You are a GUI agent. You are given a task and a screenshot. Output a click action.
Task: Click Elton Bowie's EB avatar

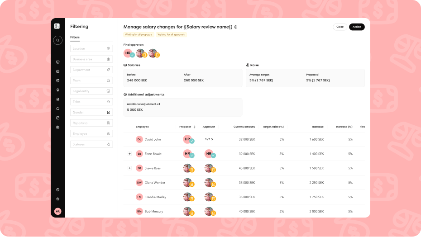(x=139, y=154)
